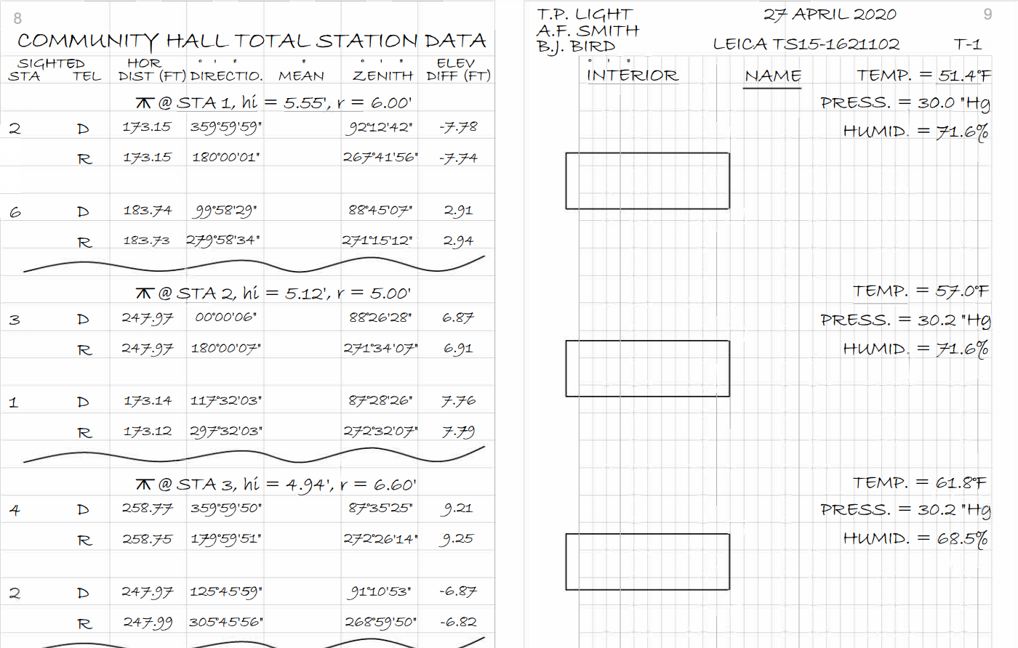Click the direction value 117°32'03"
The height and width of the screenshot is (648, 1018).
(226, 401)
